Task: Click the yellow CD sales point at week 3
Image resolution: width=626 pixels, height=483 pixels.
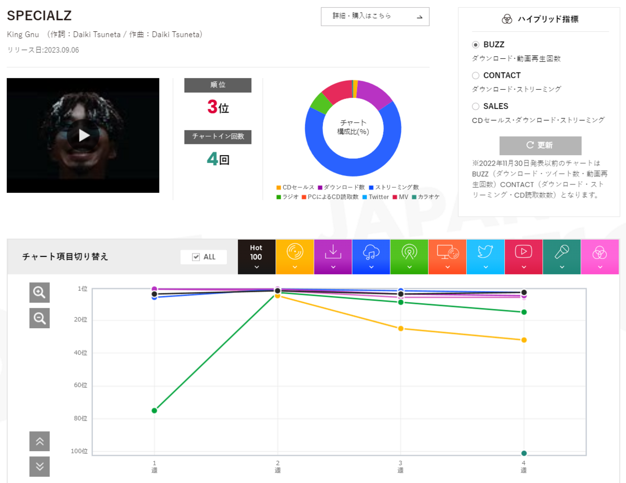Action: click(401, 329)
